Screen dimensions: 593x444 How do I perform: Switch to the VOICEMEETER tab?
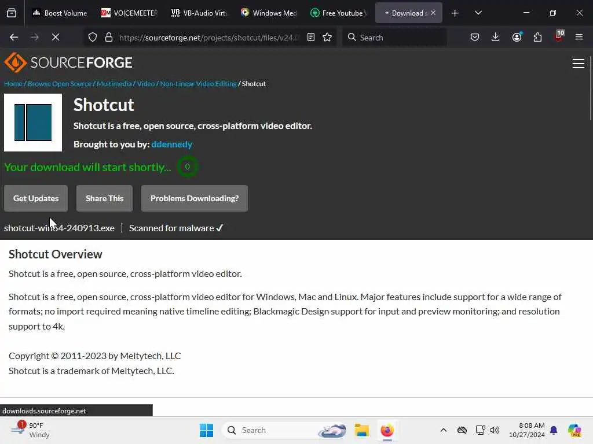[129, 13]
